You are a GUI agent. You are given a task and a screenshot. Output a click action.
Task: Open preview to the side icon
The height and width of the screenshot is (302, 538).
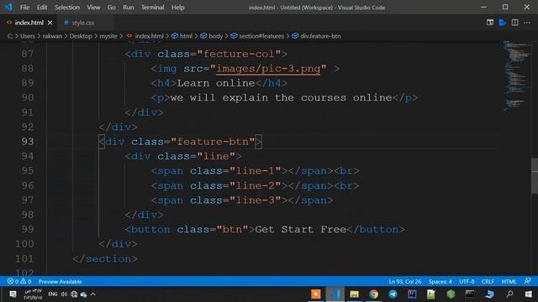coord(489,23)
